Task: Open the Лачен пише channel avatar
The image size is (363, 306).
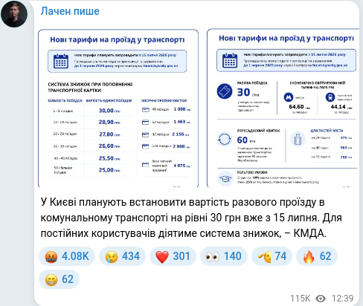Action: point(14,13)
